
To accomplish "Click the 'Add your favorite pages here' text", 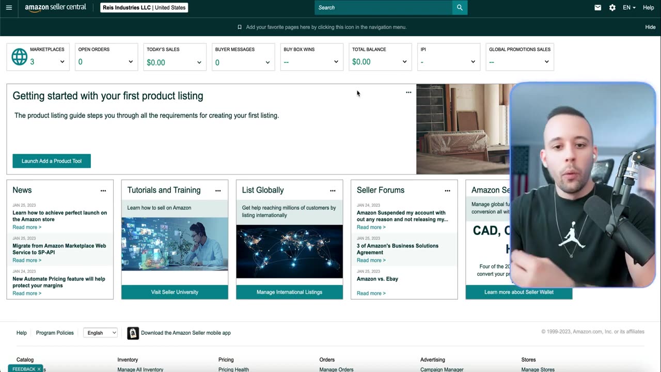I will pos(326,27).
